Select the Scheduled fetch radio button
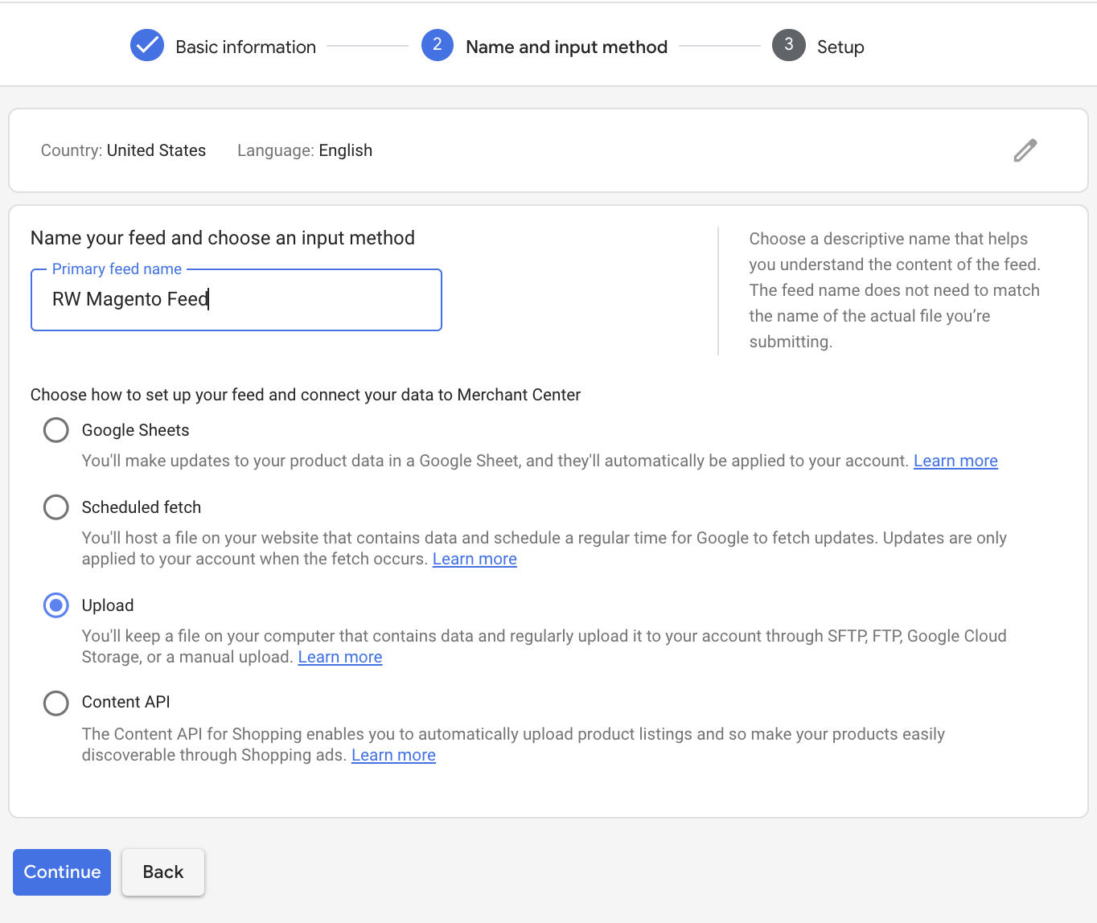Viewport: 1097px width, 923px height. click(56, 507)
